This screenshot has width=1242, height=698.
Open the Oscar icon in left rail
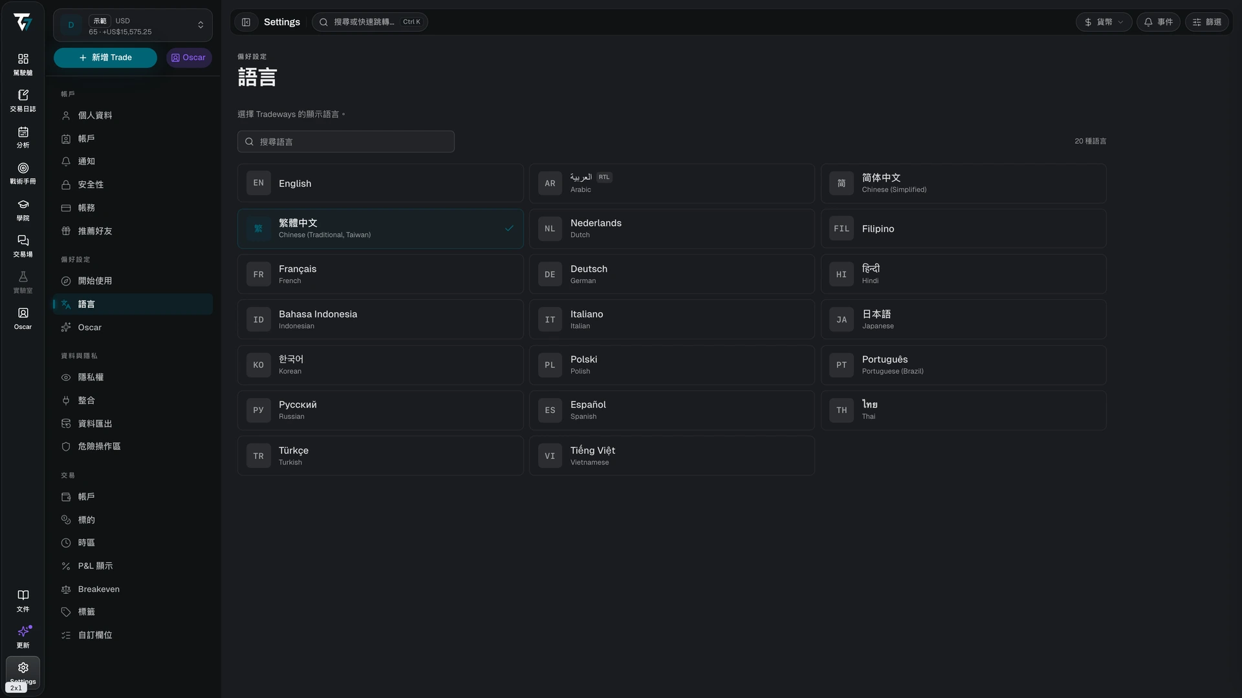[x=23, y=319]
